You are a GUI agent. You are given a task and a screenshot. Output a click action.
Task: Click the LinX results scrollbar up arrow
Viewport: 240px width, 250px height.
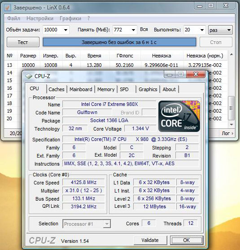(x=231, y=55)
